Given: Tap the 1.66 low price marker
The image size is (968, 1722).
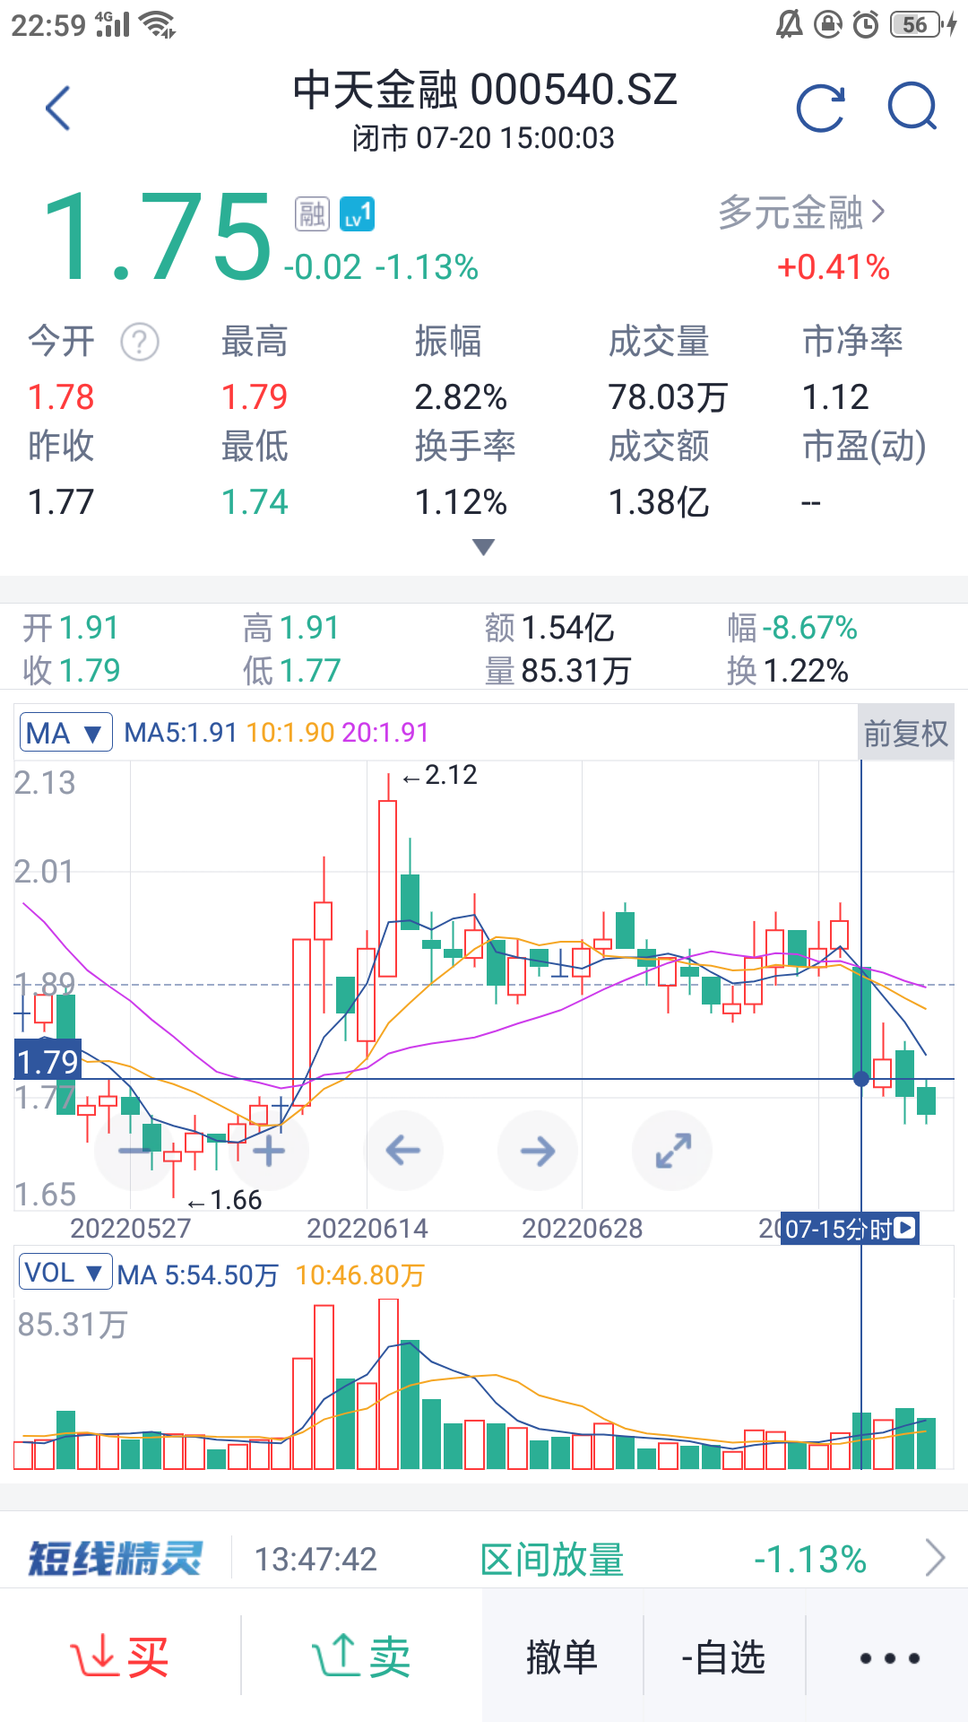Looking at the screenshot, I should tap(225, 1200).
